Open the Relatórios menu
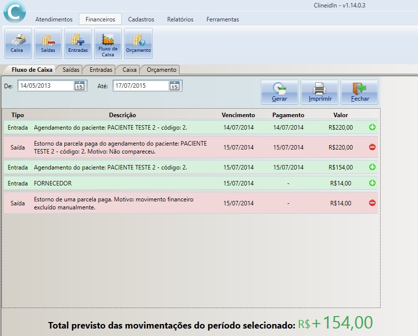 [x=180, y=19]
